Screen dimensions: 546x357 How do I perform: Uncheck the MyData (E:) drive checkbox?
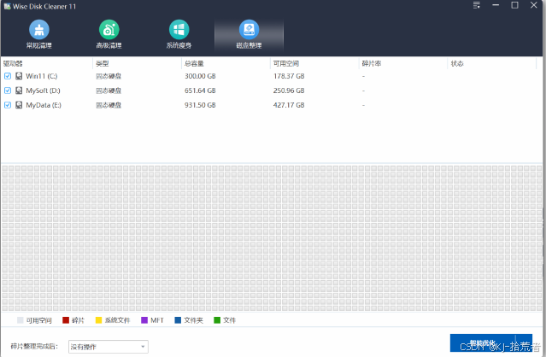click(8, 105)
